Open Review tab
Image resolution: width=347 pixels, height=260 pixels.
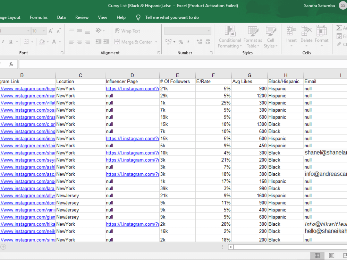click(82, 17)
